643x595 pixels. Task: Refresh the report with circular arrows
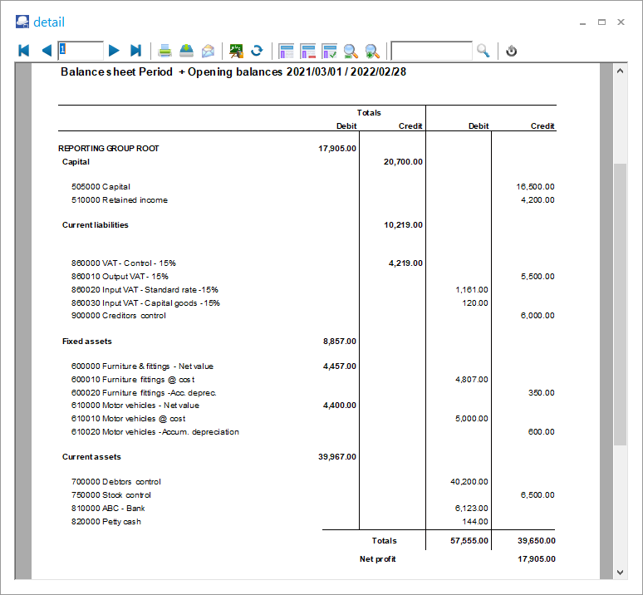pyautogui.click(x=258, y=51)
